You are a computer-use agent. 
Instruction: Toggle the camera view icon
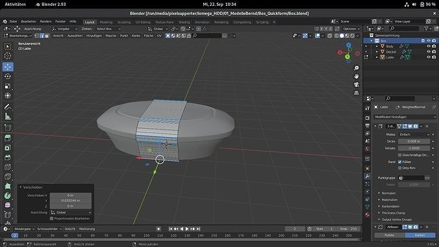tap(356, 84)
